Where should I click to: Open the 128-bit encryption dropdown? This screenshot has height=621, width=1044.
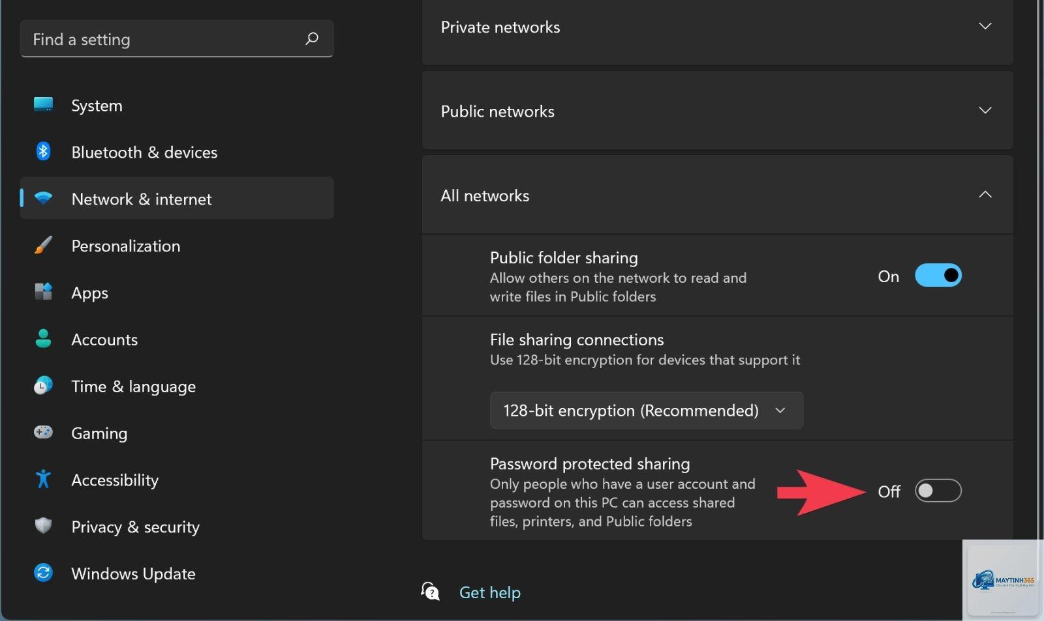coord(646,411)
